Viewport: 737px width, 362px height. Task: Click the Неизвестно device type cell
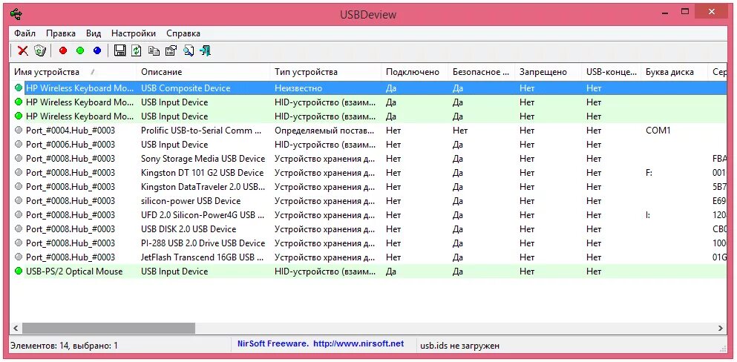tap(299, 88)
